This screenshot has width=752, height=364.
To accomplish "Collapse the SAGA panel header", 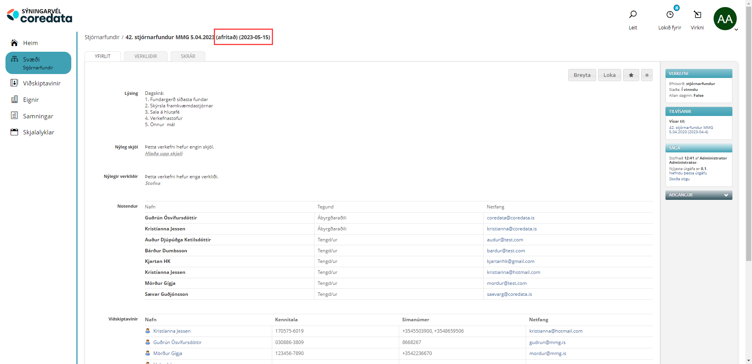I will [698, 148].
